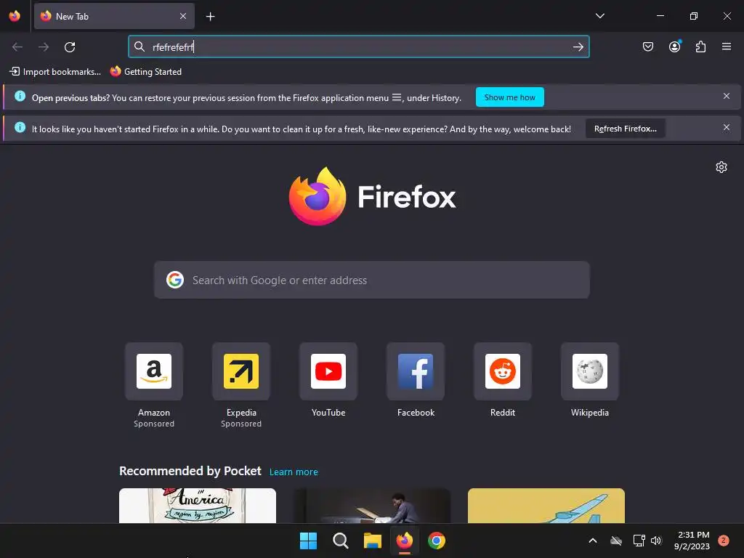
Task: Open the Getting Started bookmark
Action: pos(145,72)
